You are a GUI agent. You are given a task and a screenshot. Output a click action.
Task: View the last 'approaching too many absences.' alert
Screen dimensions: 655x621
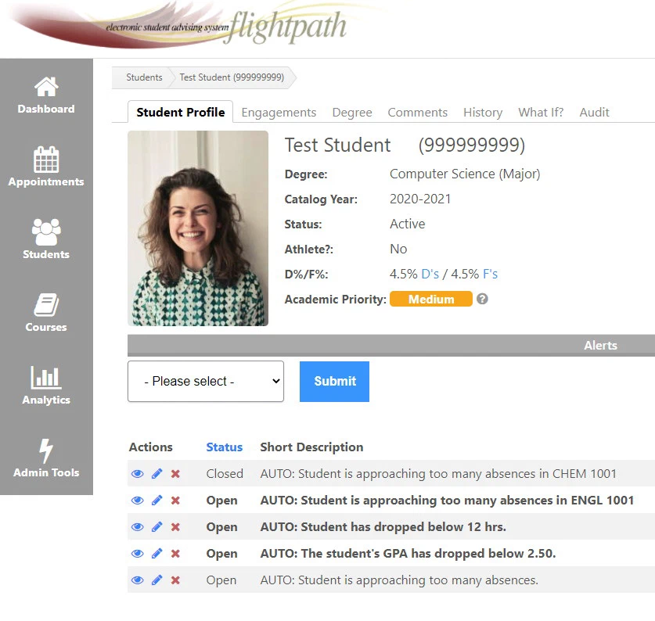coord(138,580)
